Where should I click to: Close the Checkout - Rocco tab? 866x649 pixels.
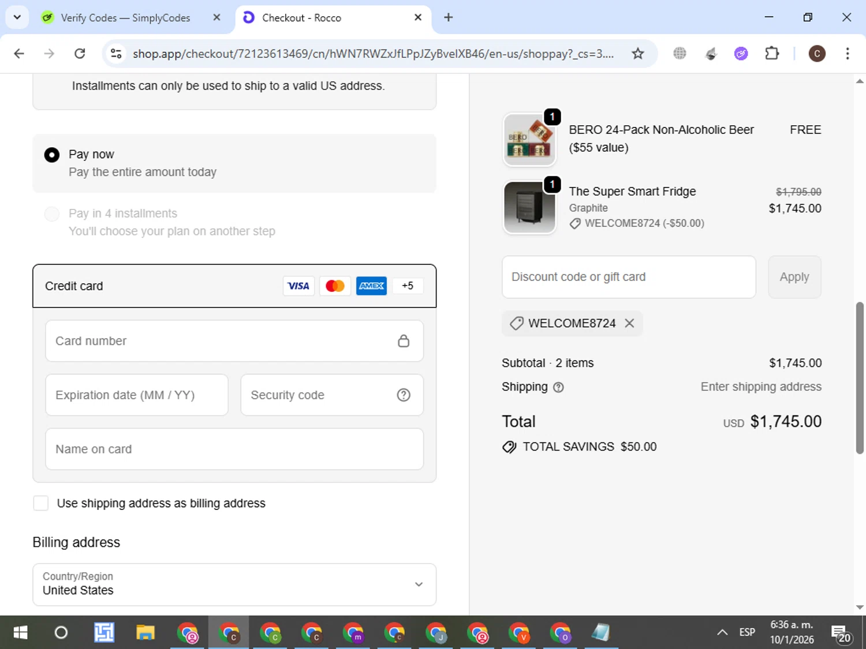pos(418,18)
